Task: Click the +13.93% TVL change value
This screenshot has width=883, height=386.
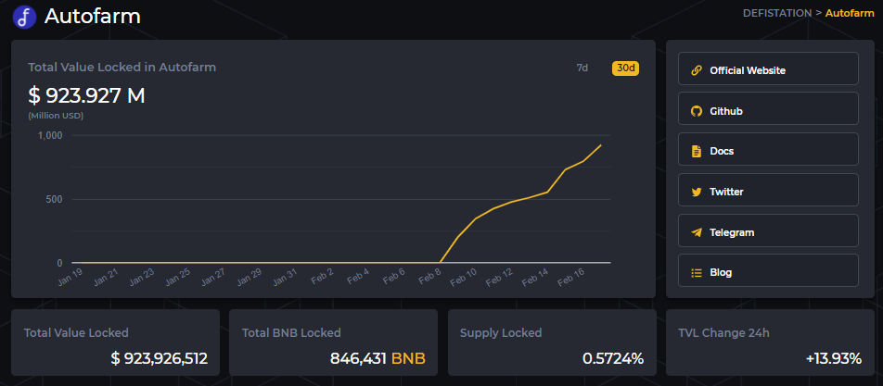Action: [x=834, y=358]
